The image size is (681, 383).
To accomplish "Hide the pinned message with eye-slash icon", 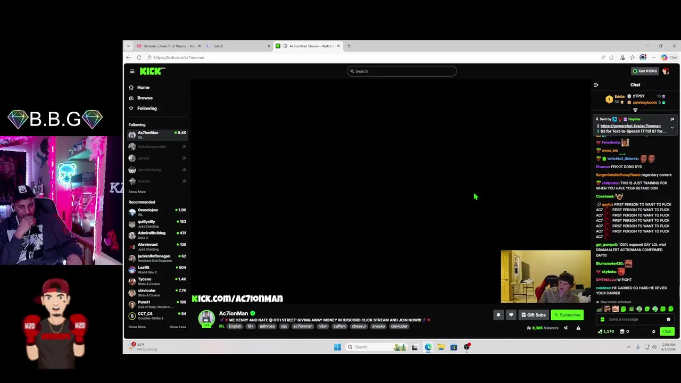I will (x=672, y=120).
